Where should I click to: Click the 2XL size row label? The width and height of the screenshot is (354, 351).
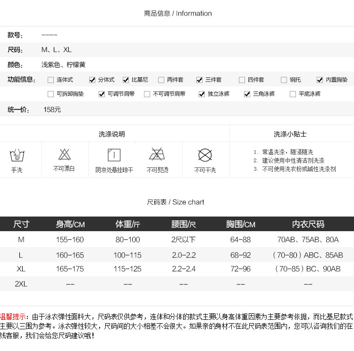[x=21, y=284]
